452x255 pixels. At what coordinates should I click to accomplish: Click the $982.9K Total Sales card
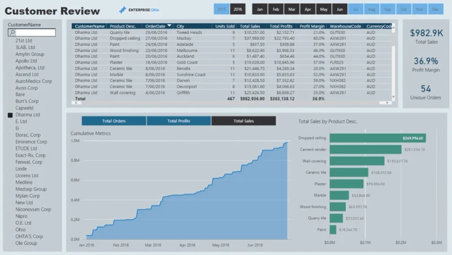tap(427, 36)
